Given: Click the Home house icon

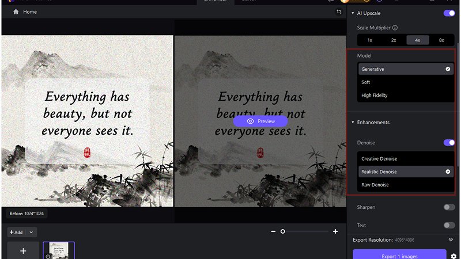Looking at the screenshot, I should 16,12.
